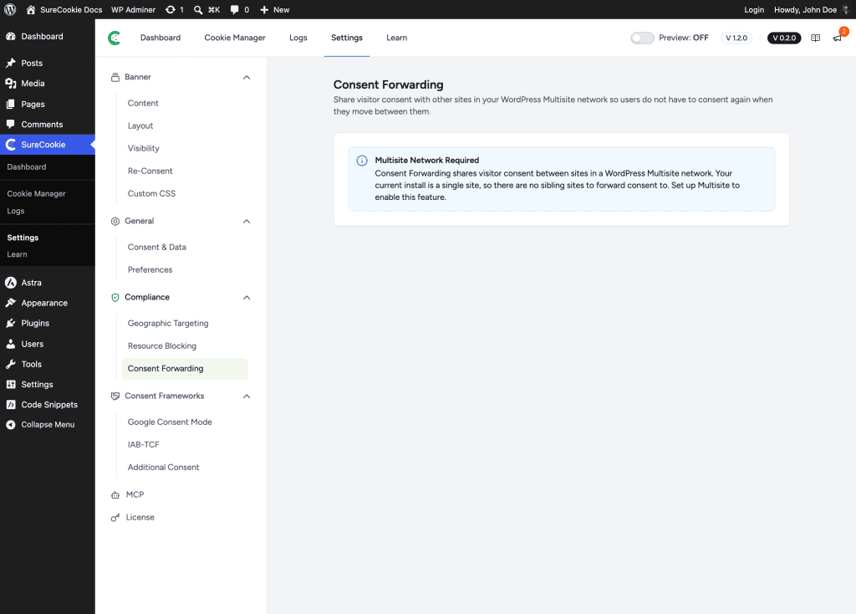
Task: Click the WP Dashboard gauge icon
Action: tap(10, 36)
